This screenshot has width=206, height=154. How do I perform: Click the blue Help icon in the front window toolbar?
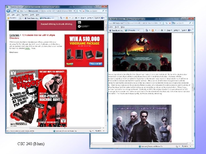103,18
